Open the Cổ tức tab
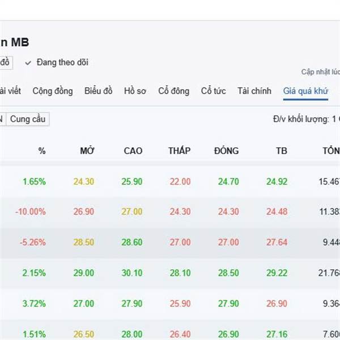The height and width of the screenshot is (340, 340). point(214,91)
